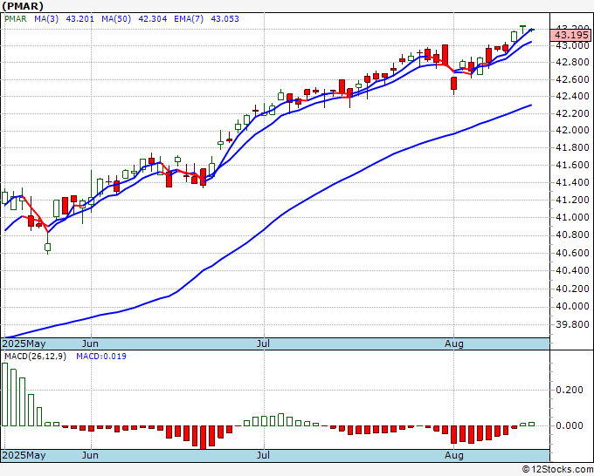Click the 39.800 price axis label
This screenshot has width=594, height=476.
[572, 324]
